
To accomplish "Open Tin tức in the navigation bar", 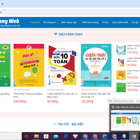I will 105,22.
